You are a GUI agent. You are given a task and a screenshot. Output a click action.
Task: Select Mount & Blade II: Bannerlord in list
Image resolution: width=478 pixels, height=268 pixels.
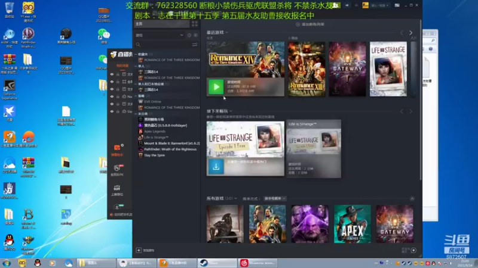click(x=171, y=143)
